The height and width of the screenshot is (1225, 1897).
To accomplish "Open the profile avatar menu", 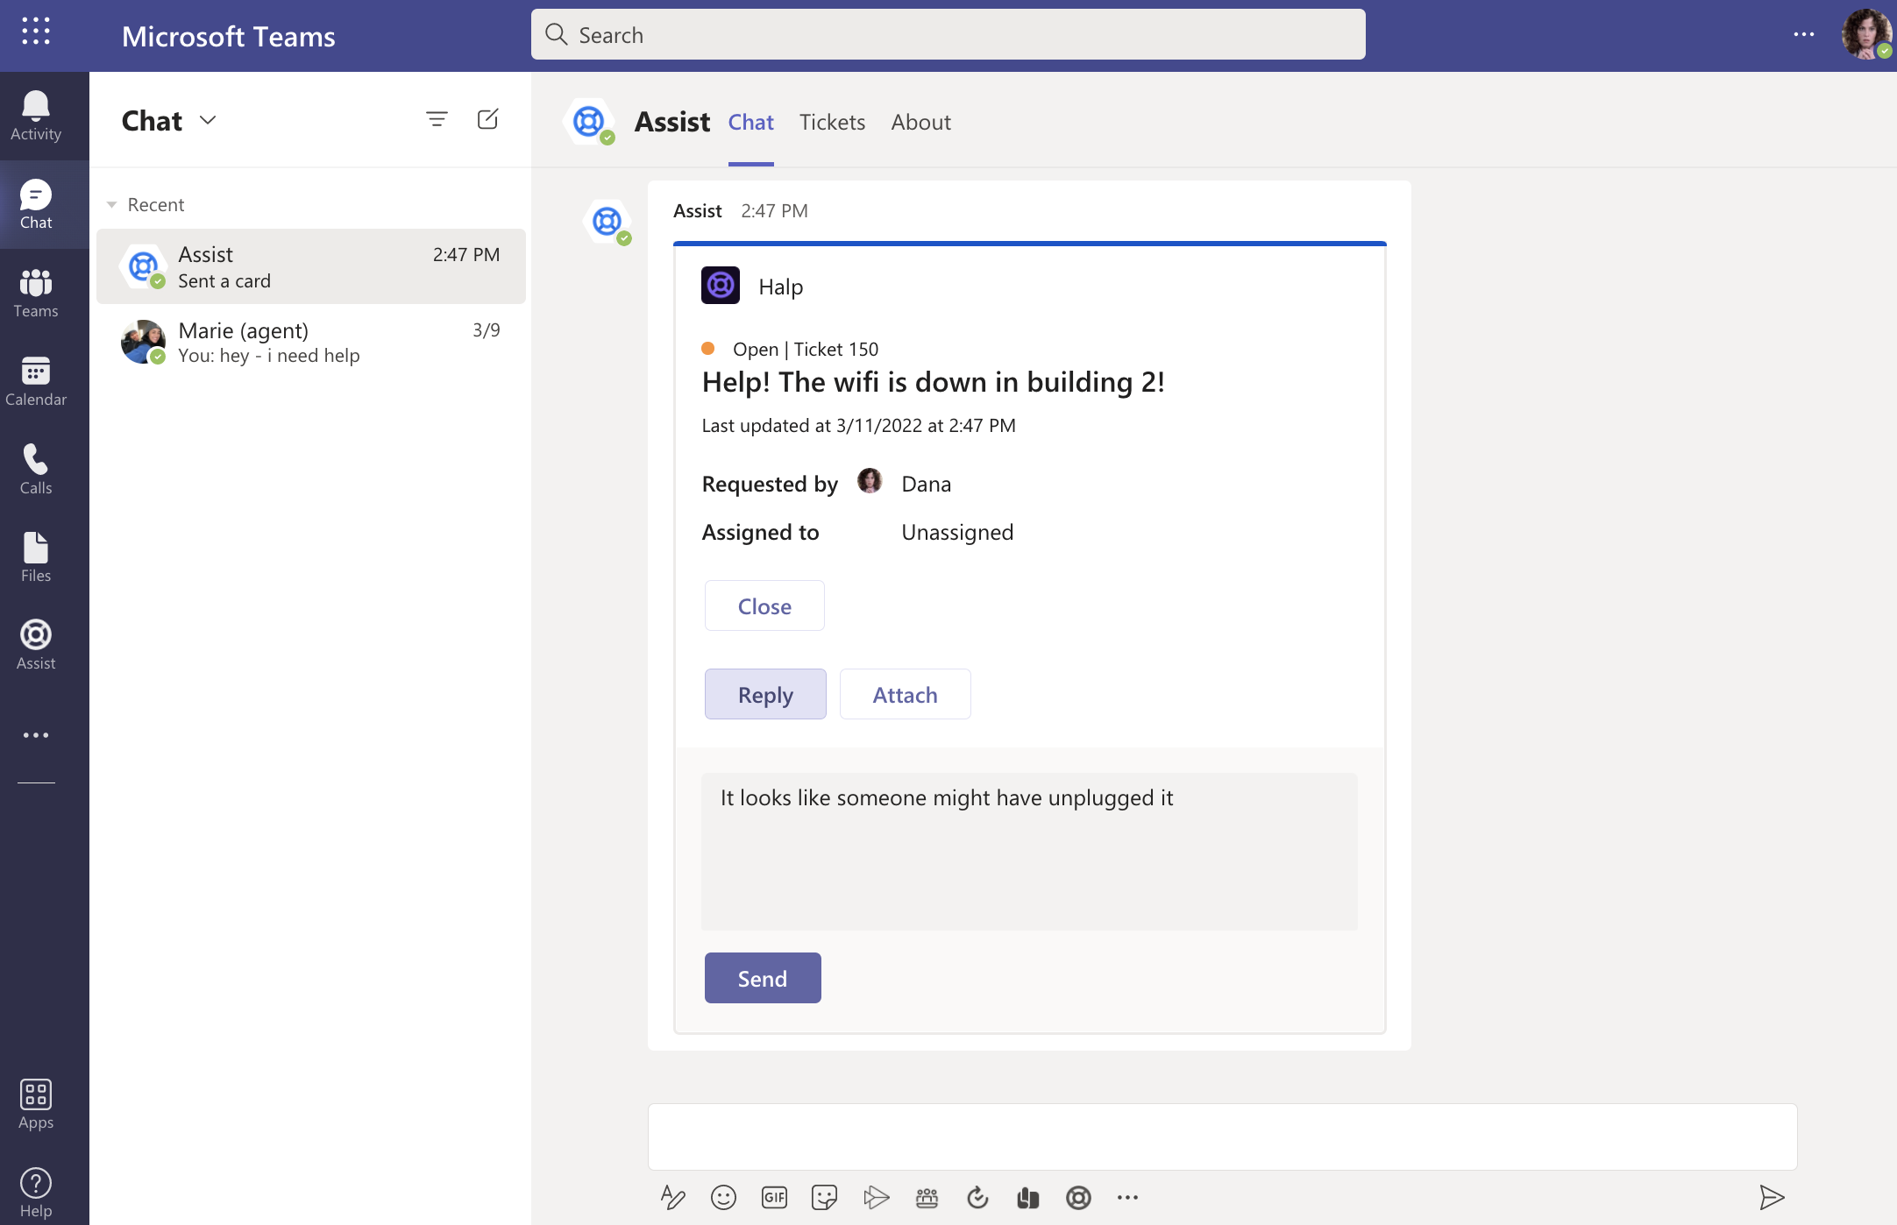I will coord(1865,35).
